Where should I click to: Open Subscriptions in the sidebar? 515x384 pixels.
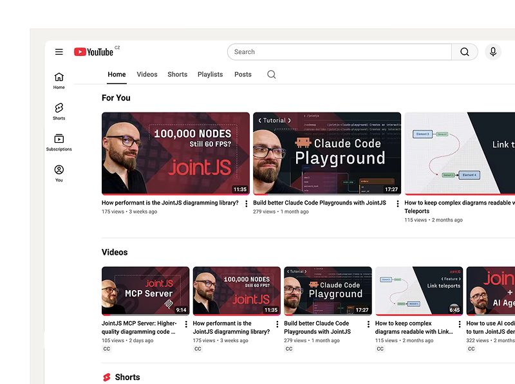tap(59, 142)
